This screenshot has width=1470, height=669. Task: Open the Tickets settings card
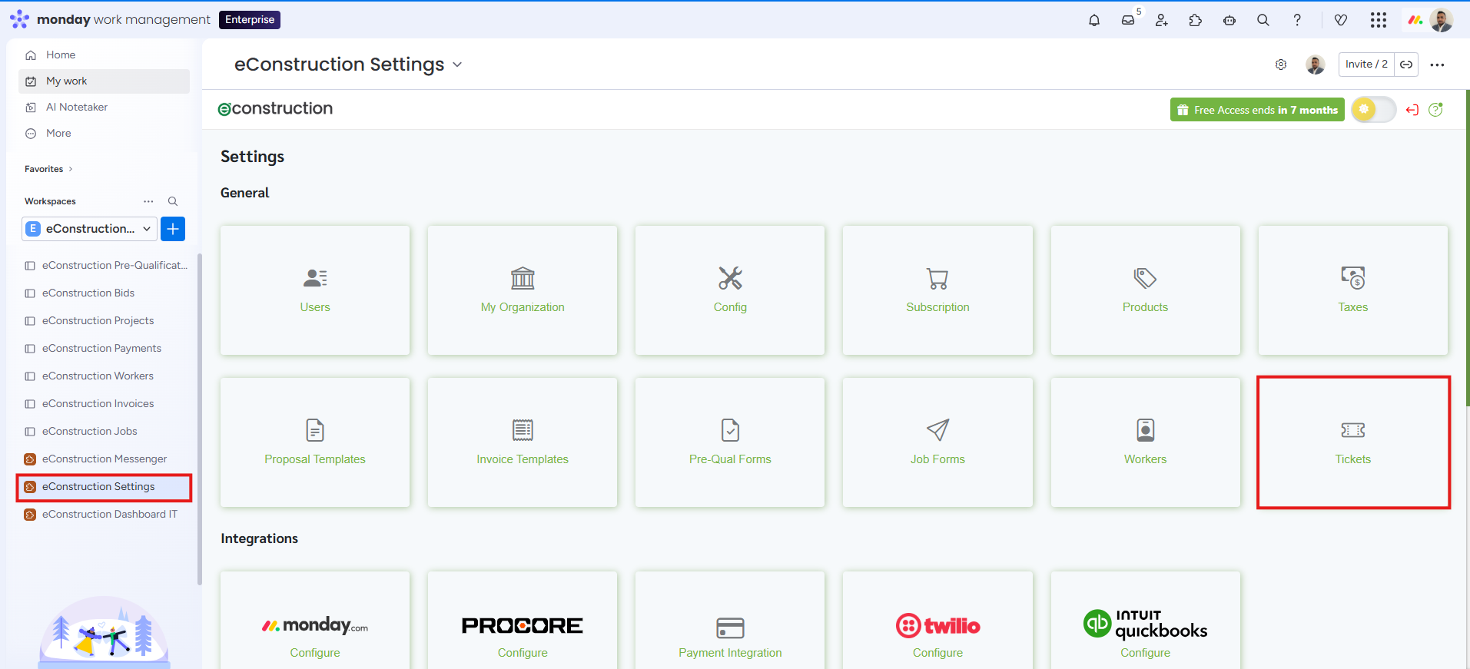pyautogui.click(x=1352, y=442)
